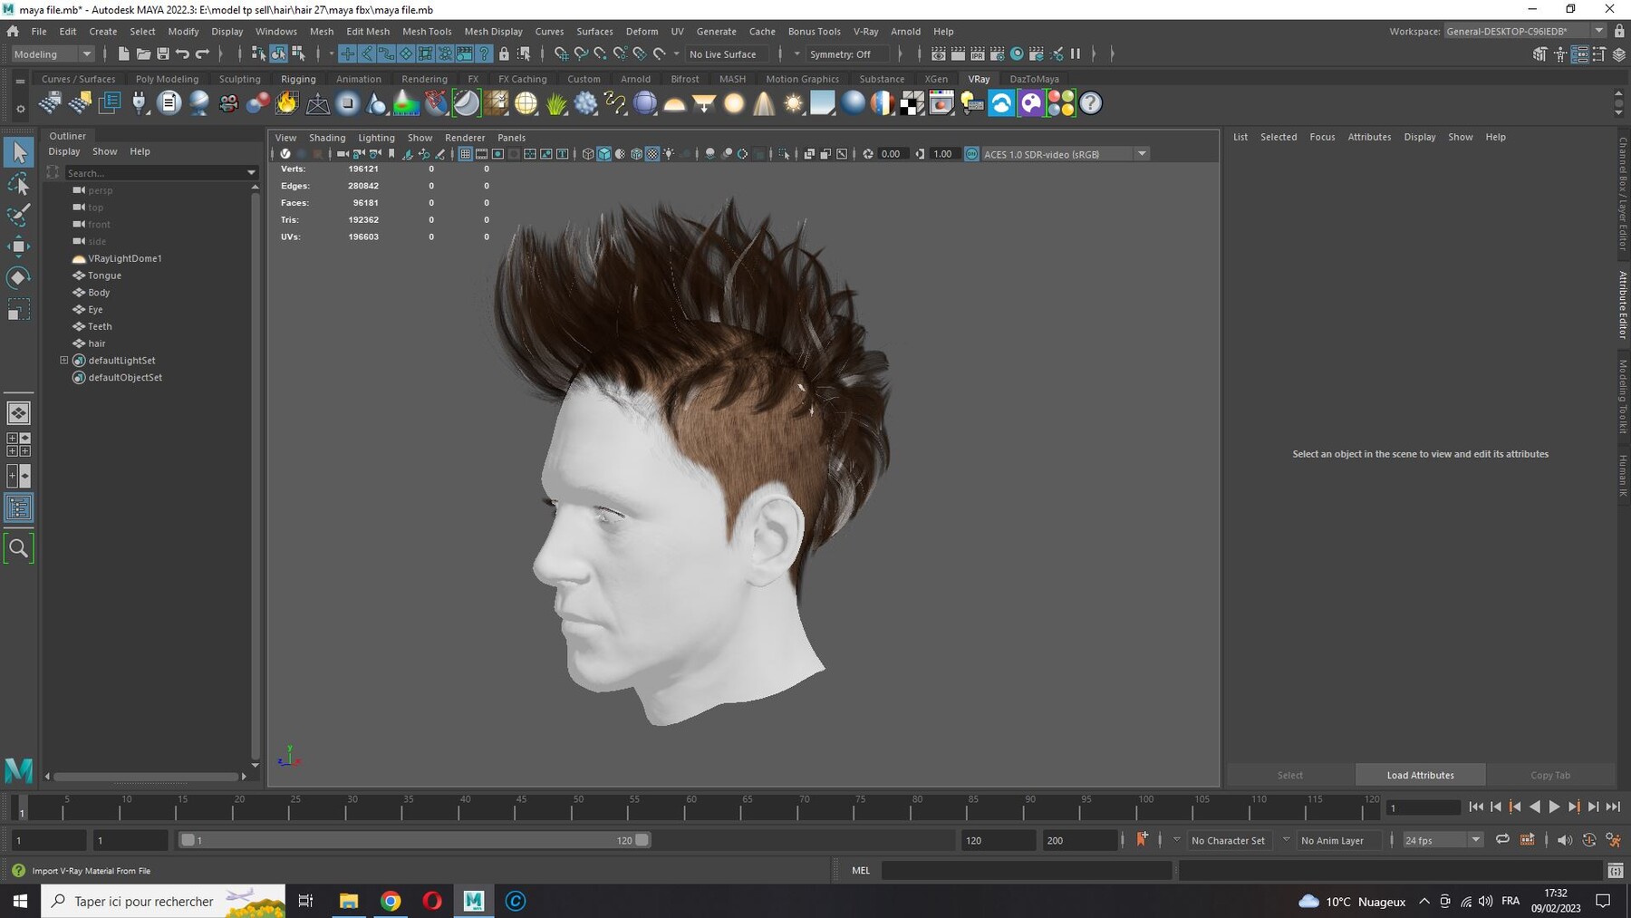Open the Attribute Editor Focus menu
This screenshot has width=1631, height=918.
(1322, 137)
